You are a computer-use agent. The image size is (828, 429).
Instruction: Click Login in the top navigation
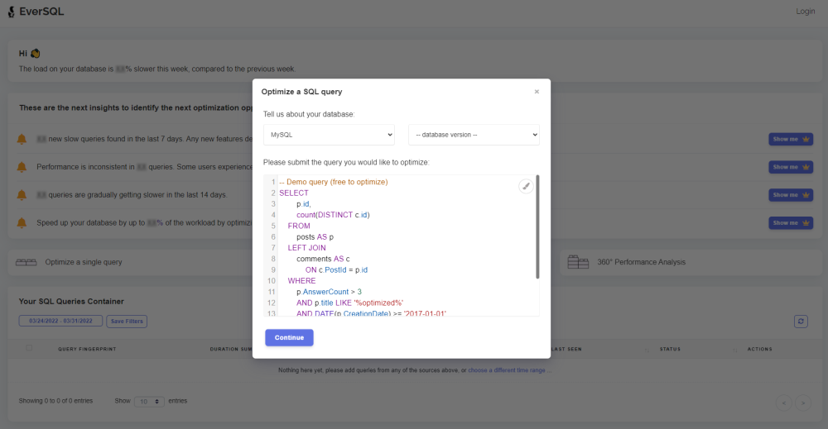point(805,12)
